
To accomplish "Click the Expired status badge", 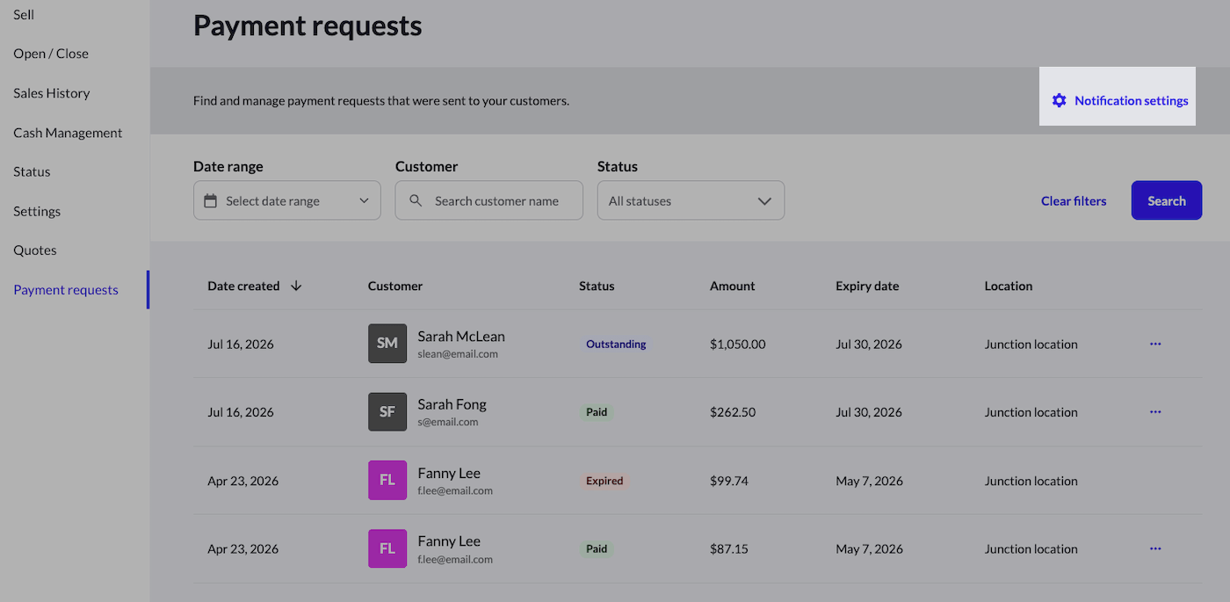I will pyautogui.click(x=604, y=481).
